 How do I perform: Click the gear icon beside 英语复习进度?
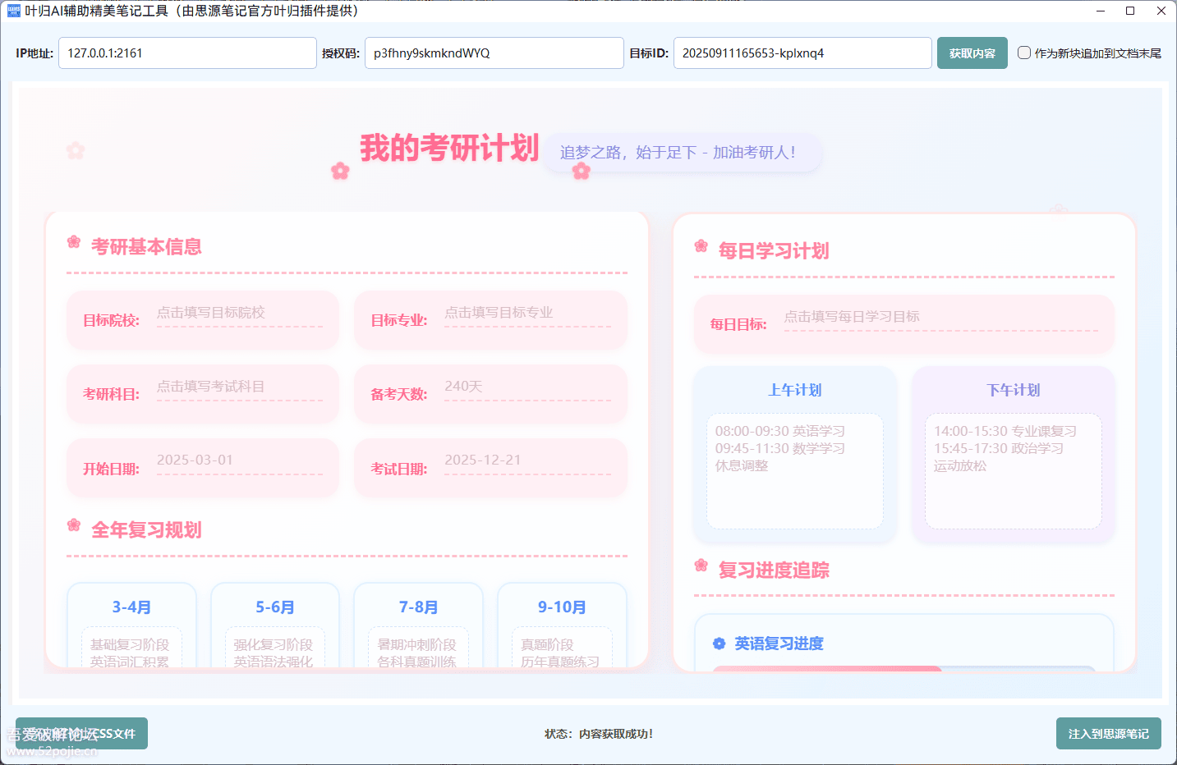click(720, 644)
